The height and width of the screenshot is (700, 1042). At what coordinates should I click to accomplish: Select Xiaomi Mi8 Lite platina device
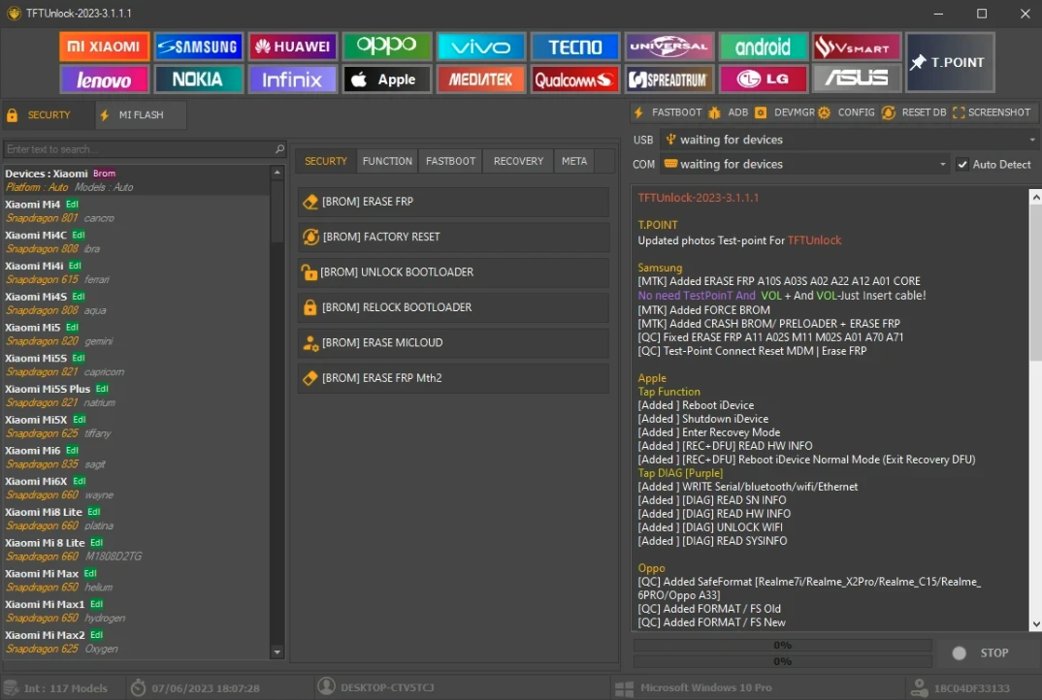tap(136, 518)
